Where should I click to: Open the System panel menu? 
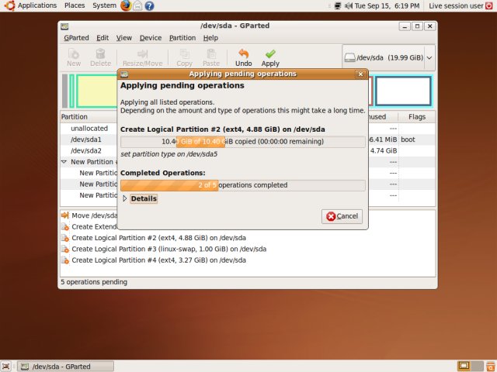104,5
